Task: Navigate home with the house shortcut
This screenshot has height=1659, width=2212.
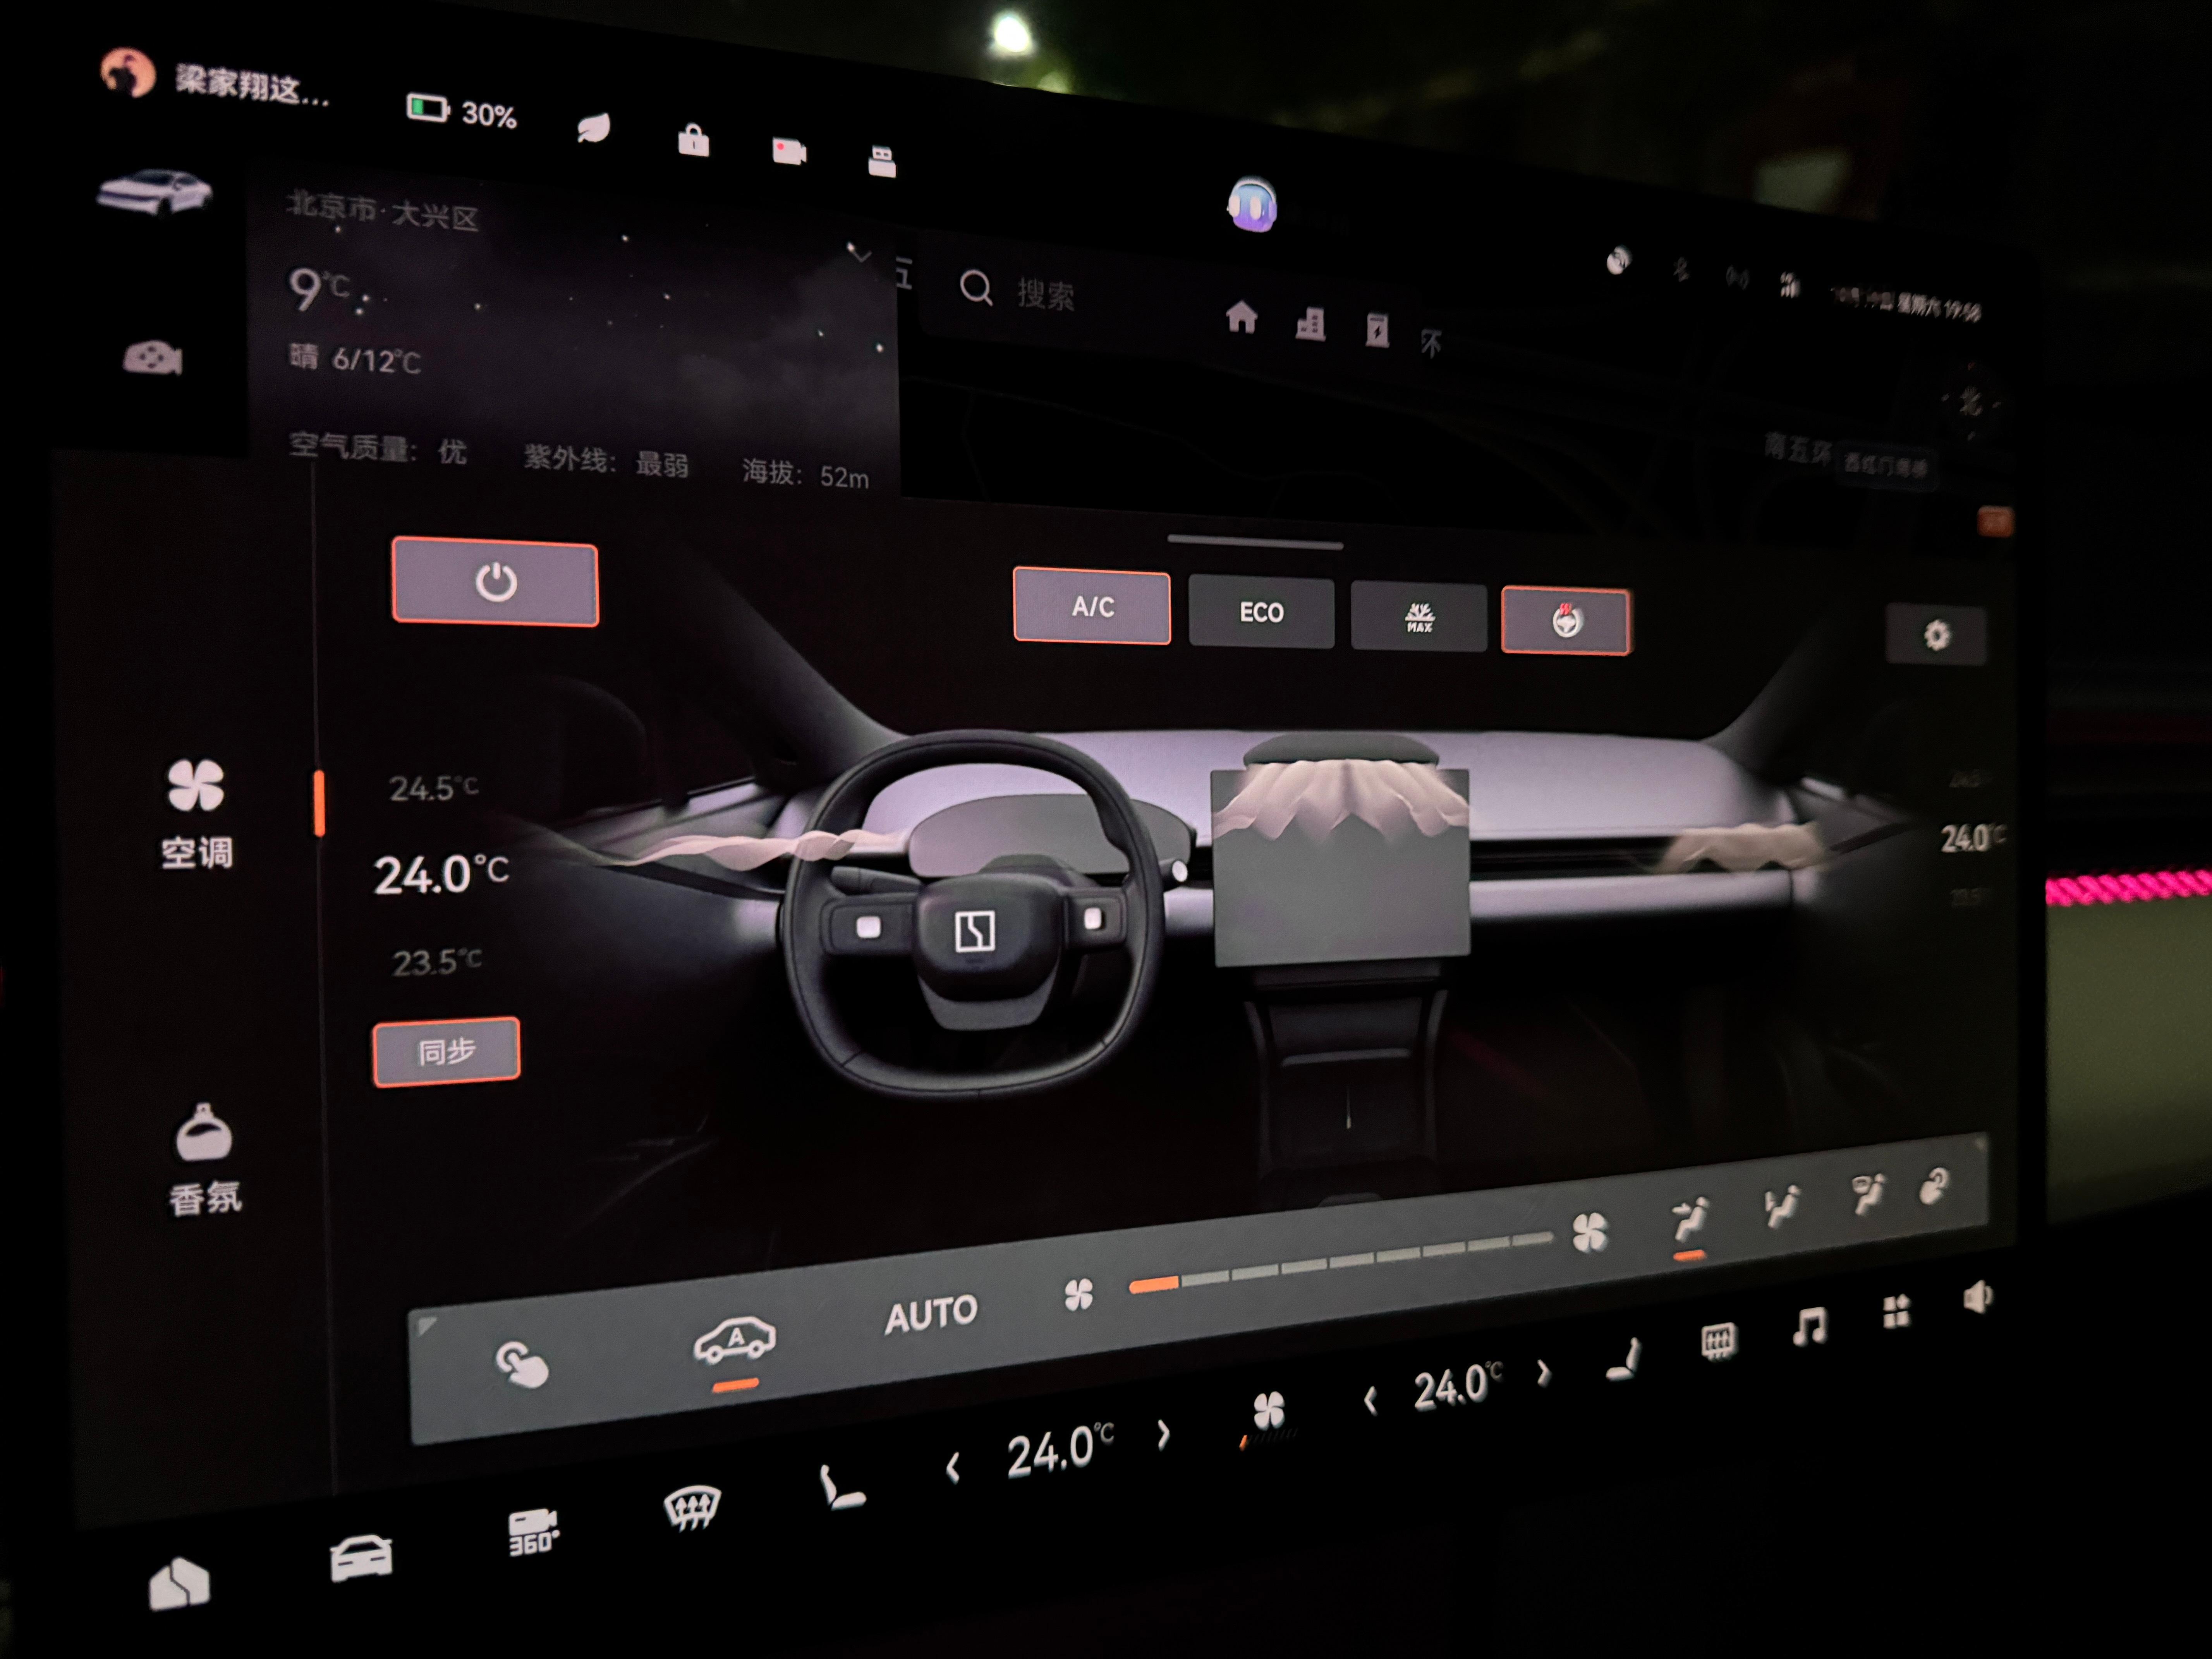Action: [x=1241, y=317]
